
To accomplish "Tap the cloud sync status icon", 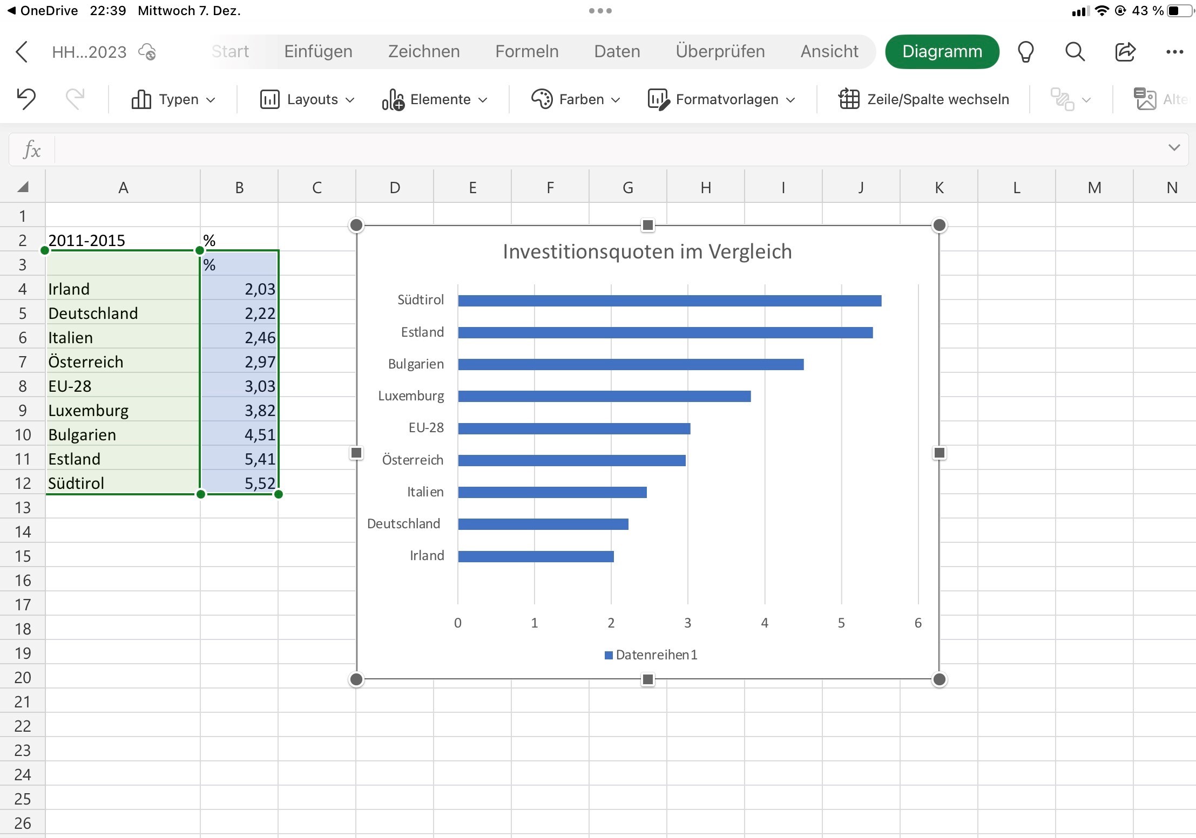I will point(147,52).
